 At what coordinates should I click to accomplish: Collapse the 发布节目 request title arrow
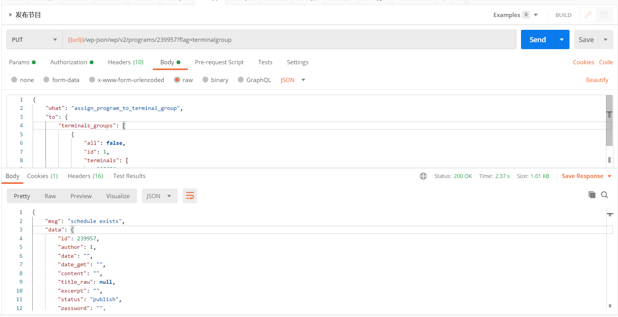10,15
